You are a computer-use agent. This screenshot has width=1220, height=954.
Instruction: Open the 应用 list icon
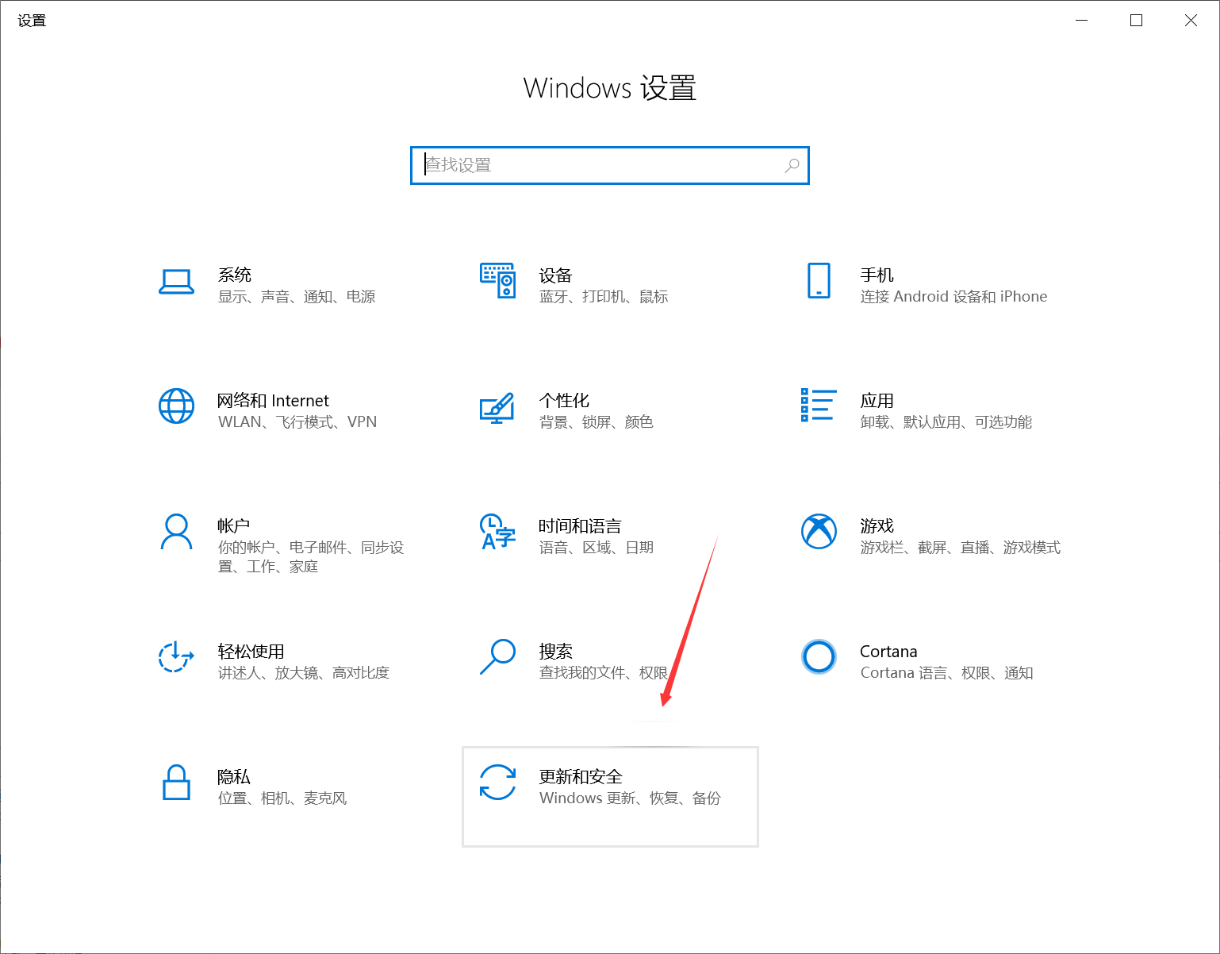tap(819, 405)
